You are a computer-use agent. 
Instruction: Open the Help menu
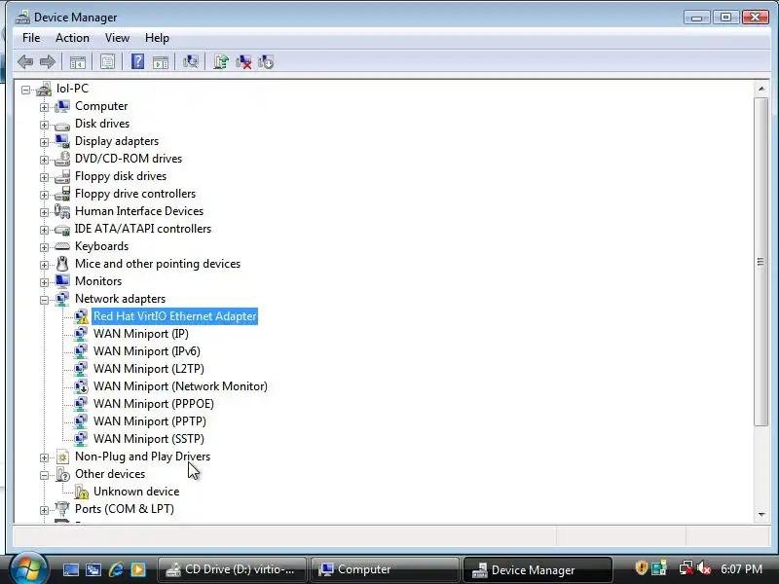pos(157,38)
